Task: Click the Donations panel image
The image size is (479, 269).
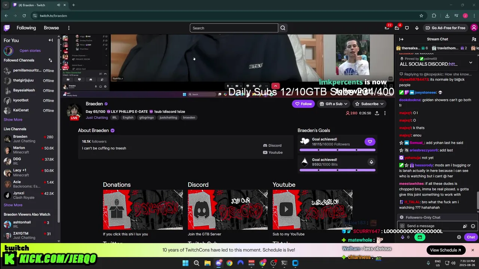Action: click(x=143, y=210)
